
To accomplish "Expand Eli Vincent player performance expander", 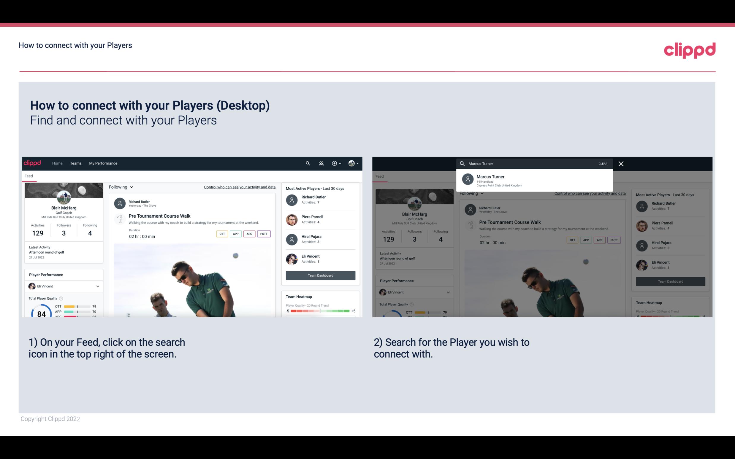I will pos(97,286).
